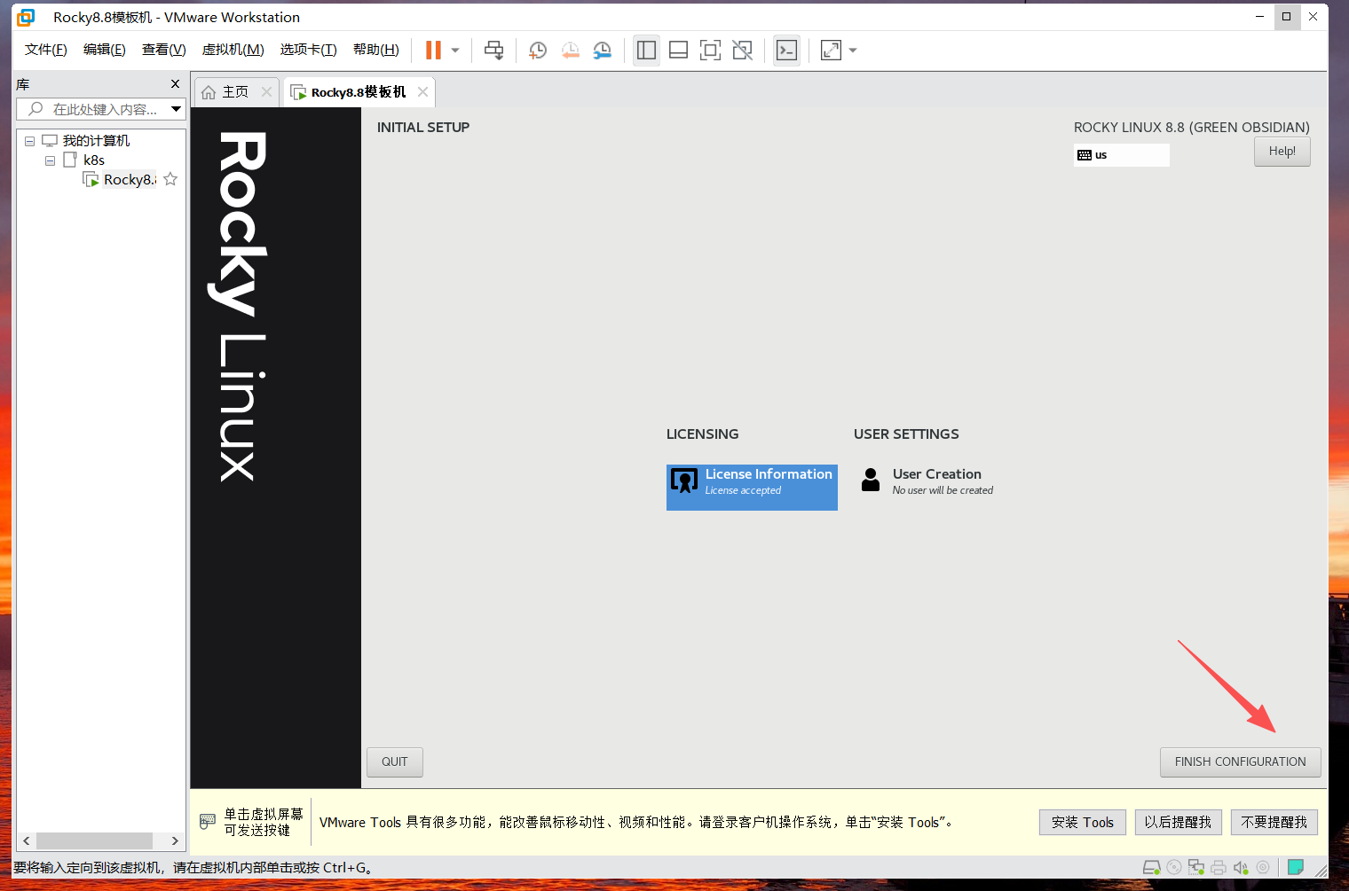Revert the virtual machine to previous snapshot
This screenshot has width=1349, height=891.
coord(570,51)
